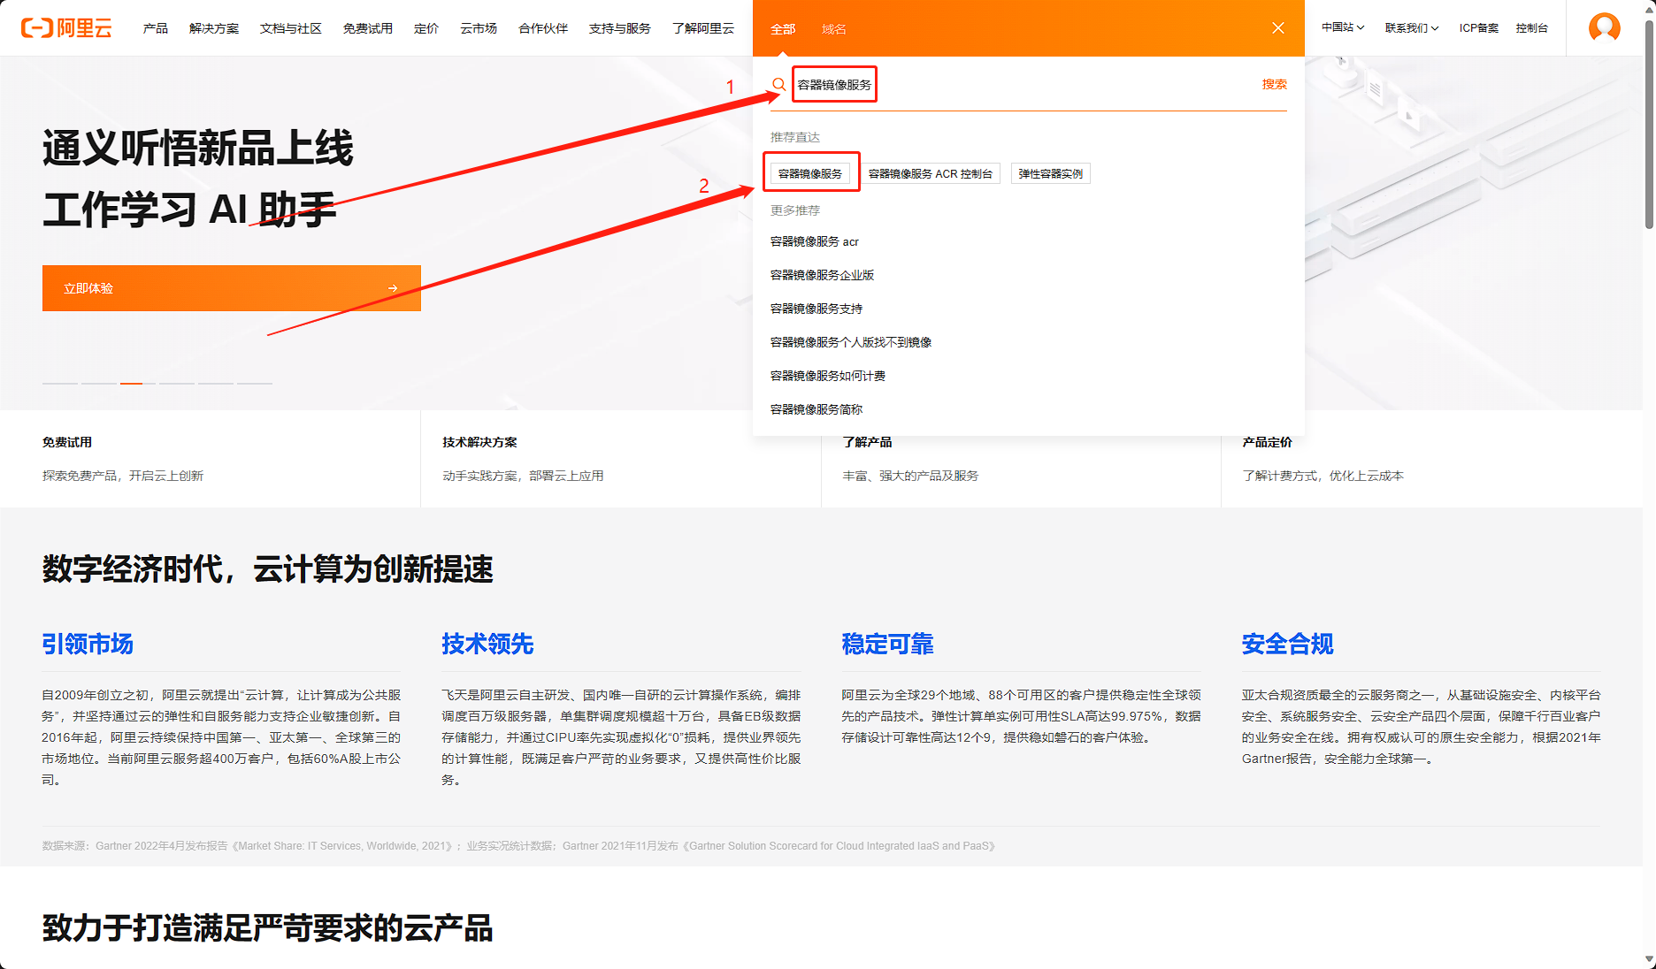Open the 定价 nav item
Screen dimensions: 1656x969
pyautogui.click(x=426, y=28)
